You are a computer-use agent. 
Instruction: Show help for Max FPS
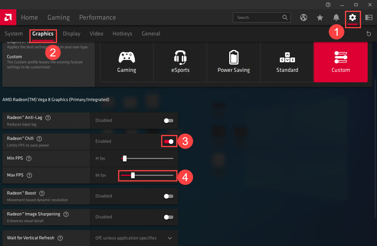tap(29, 175)
